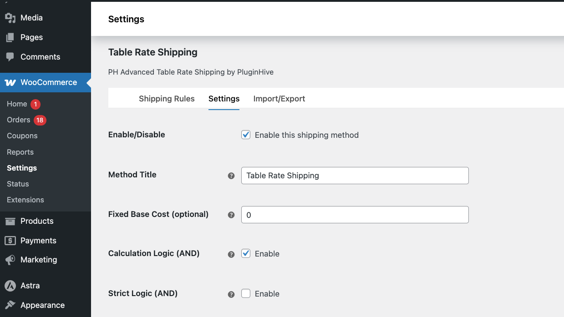Open the Import/Export tab
Screen dimensions: 564x317
point(279,99)
